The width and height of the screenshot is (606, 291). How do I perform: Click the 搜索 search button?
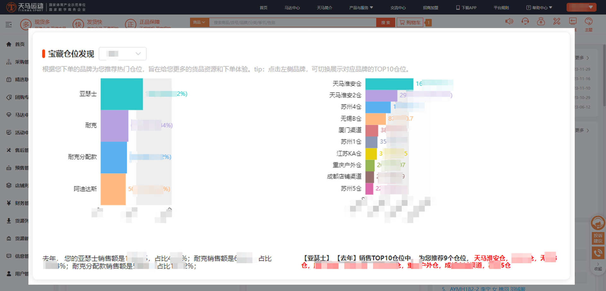pyautogui.click(x=385, y=22)
